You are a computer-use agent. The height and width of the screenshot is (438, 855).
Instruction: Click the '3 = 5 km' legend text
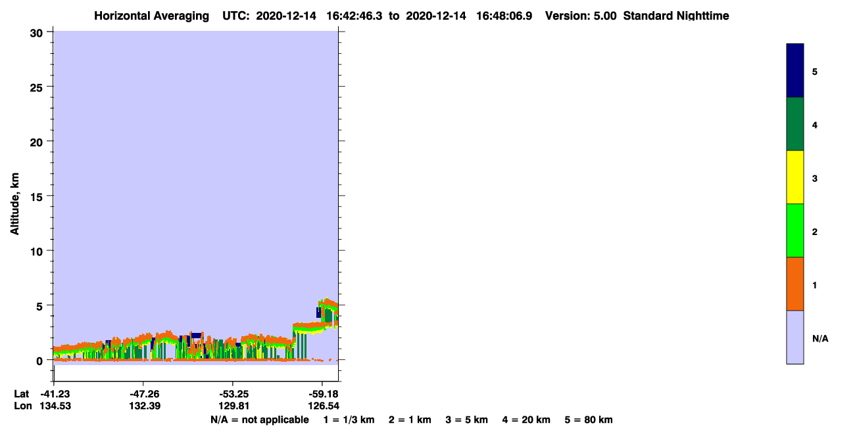point(467,420)
